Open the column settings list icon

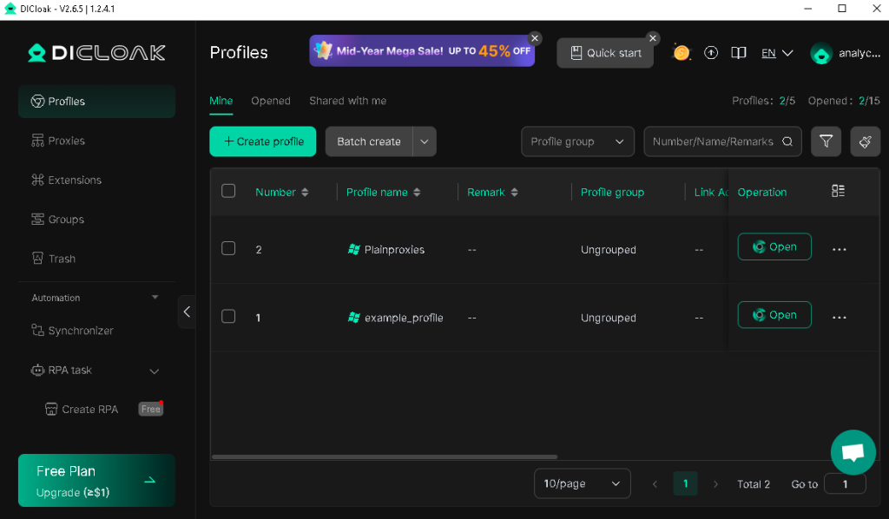pos(838,191)
